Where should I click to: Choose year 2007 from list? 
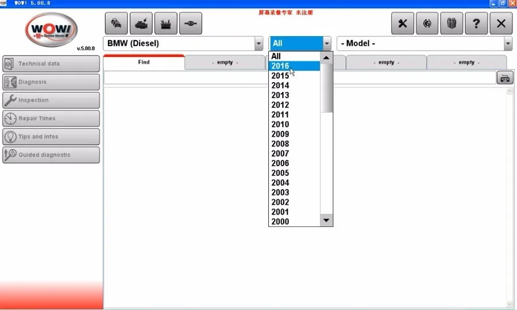(295, 153)
